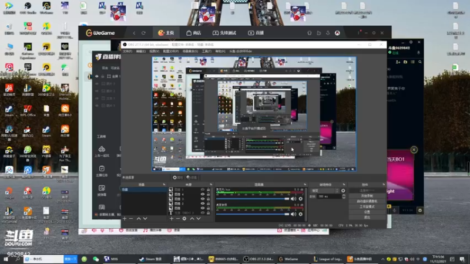
Task: Pop out the Sources dock panel
Action: pos(211,185)
